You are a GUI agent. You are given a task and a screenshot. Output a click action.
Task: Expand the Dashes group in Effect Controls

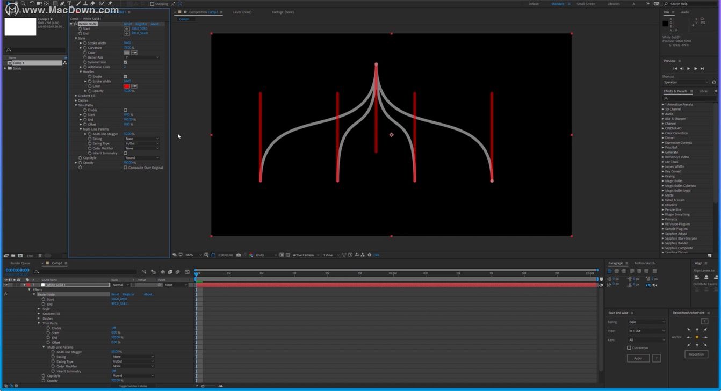tap(76, 100)
